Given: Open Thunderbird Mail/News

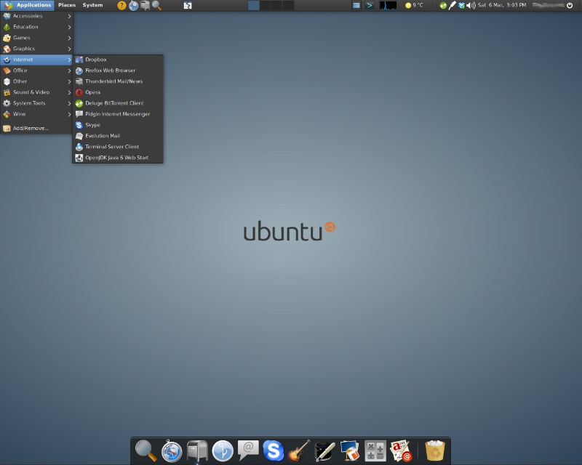Looking at the screenshot, I should coord(118,81).
